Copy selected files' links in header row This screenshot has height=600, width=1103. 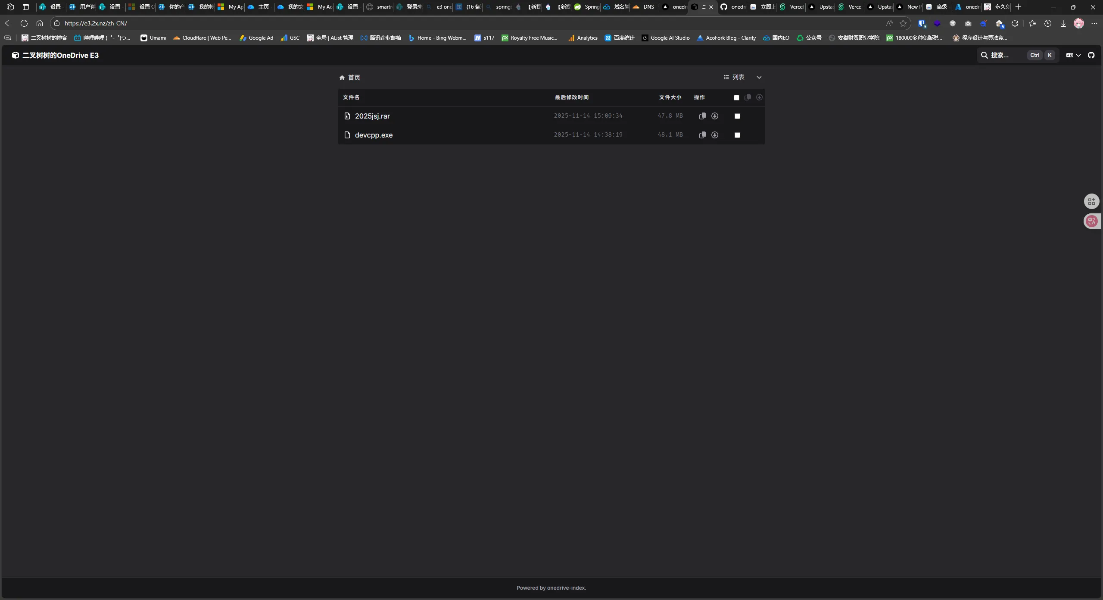tap(748, 97)
